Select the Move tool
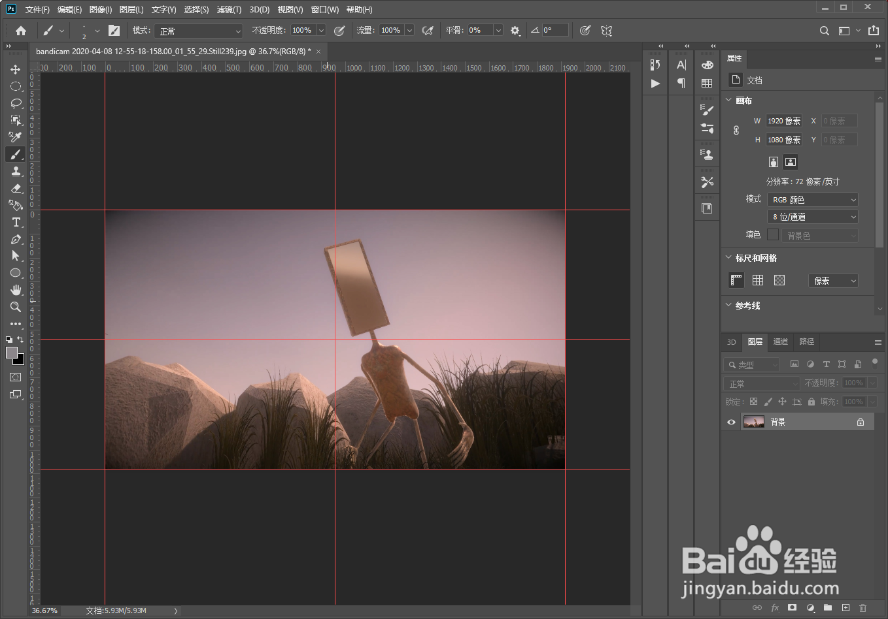Viewport: 888px width, 619px height. (x=16, y=69)
